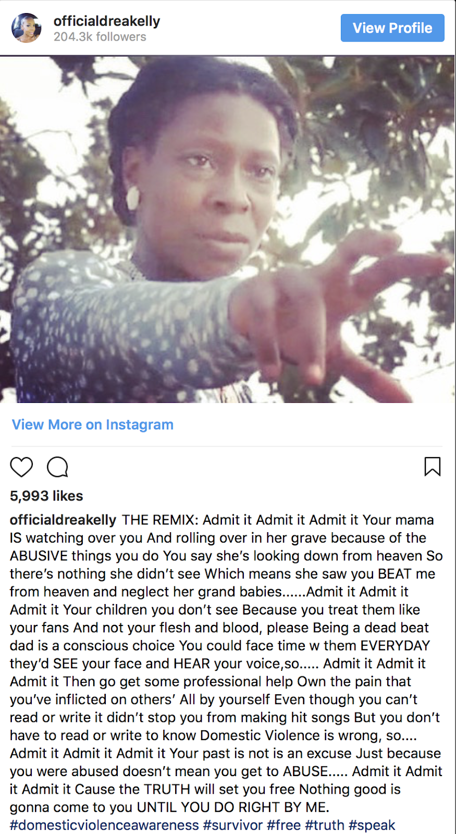Save post with bookmark icon
Screen dimensions: 456x834
(x=433, y=467)
